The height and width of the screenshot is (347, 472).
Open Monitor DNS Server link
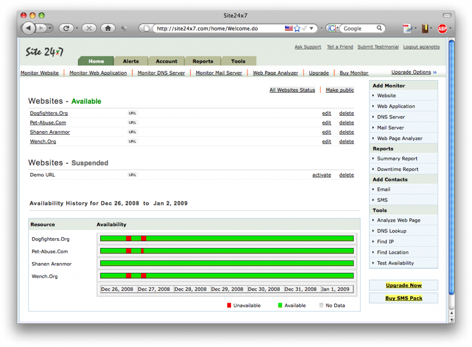tap(161, 73)
